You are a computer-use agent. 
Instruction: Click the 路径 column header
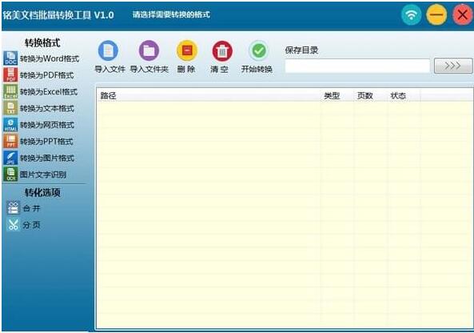pyautogui.click(x=108, y=96)
